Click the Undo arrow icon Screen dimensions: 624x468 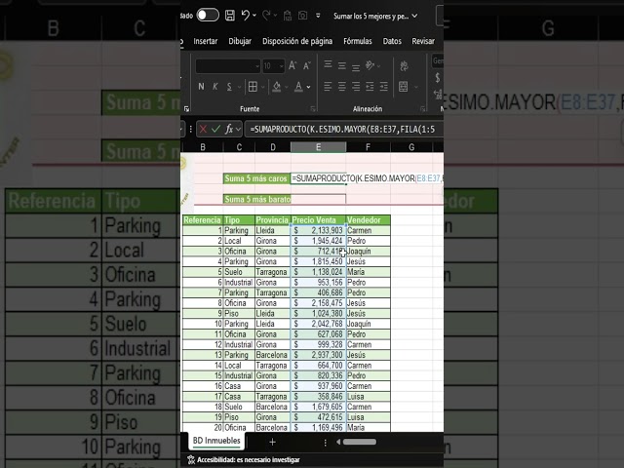pos(245,16)
